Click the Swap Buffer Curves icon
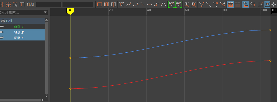 coord(194,4)
